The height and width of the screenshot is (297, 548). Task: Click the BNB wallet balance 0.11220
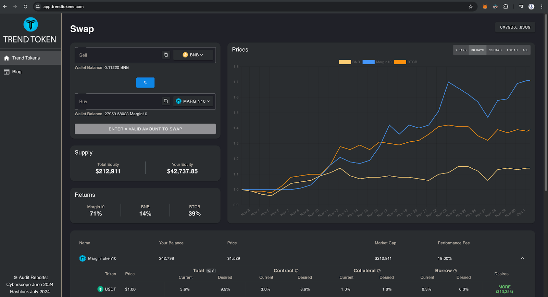coord(116,68)
